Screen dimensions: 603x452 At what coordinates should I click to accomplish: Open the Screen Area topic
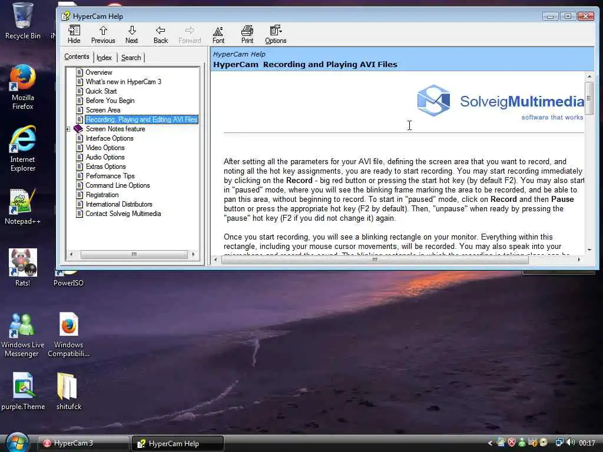[x=103, y=110]
